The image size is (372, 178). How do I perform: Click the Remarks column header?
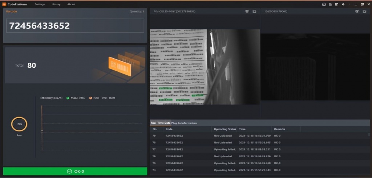click(279, 129)
